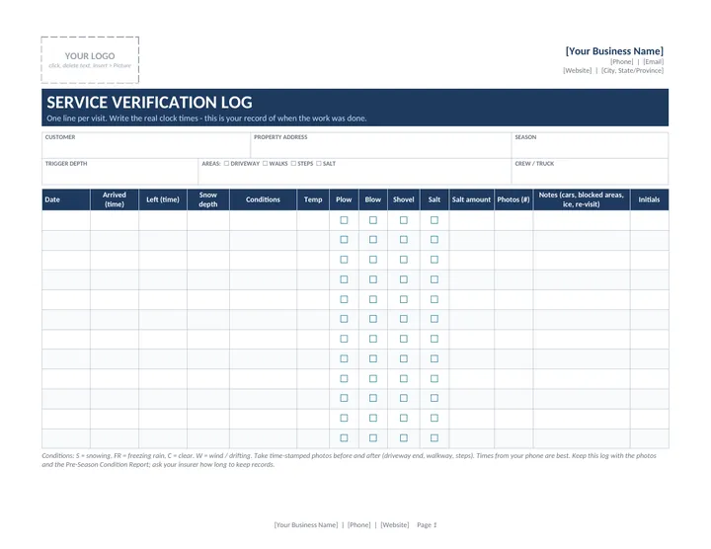Click the [Email] placeholder in the header
The height and width of the screenshot is (549, 711).
click(x=654, y=61)
